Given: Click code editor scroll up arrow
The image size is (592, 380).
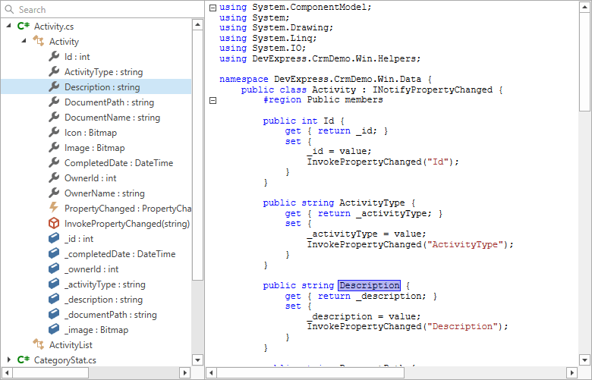Looking at the screenshot, I should coord(584,7).
